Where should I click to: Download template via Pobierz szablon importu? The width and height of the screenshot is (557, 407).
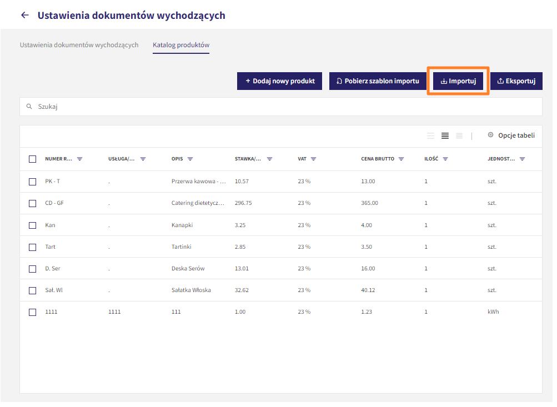tap(378, 81)
